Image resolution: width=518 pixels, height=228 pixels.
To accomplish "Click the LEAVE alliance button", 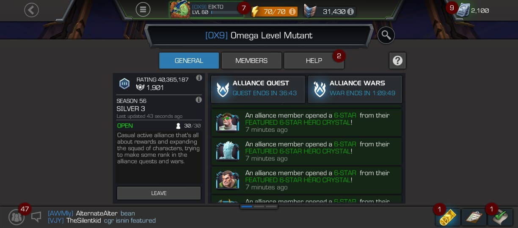I will pyautogui.click(x=159, y=193).
